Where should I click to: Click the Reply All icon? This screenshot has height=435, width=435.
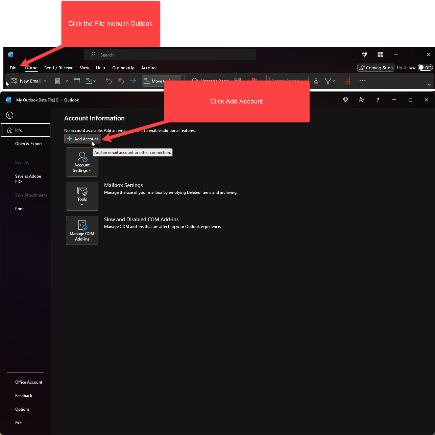121,81
